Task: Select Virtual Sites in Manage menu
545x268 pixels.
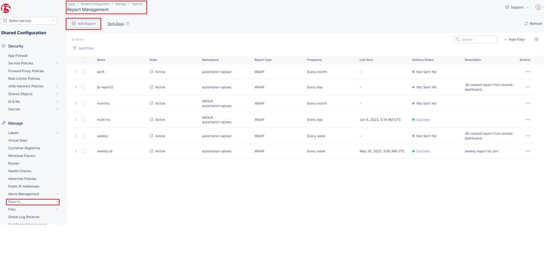Action: (x=17, y=140)
